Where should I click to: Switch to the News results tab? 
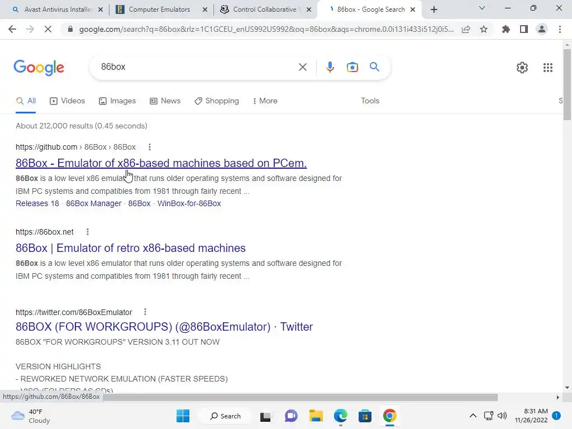point(165,101)
